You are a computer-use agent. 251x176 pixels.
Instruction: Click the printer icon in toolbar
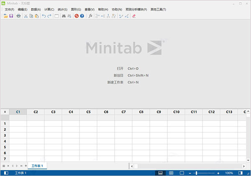click(x=18, y=16)
